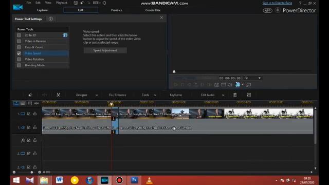Click the timeline playhead marker on ruler
This screenshot has width=329, height=185.
coord(111,104)
